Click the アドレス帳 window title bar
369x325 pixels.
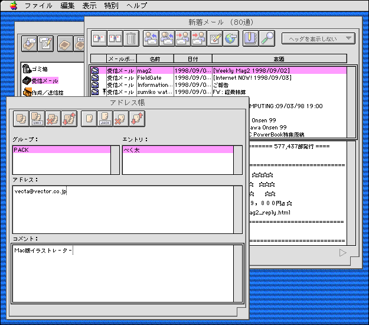(128, 103)
